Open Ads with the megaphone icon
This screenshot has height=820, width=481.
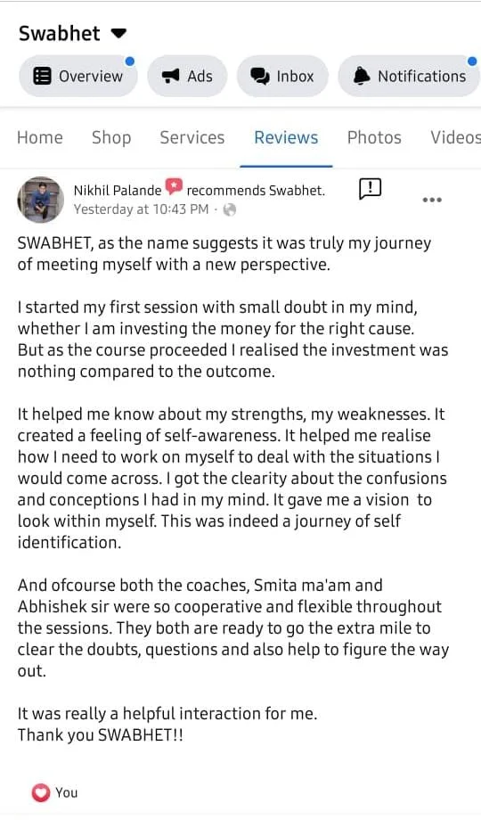170,77
